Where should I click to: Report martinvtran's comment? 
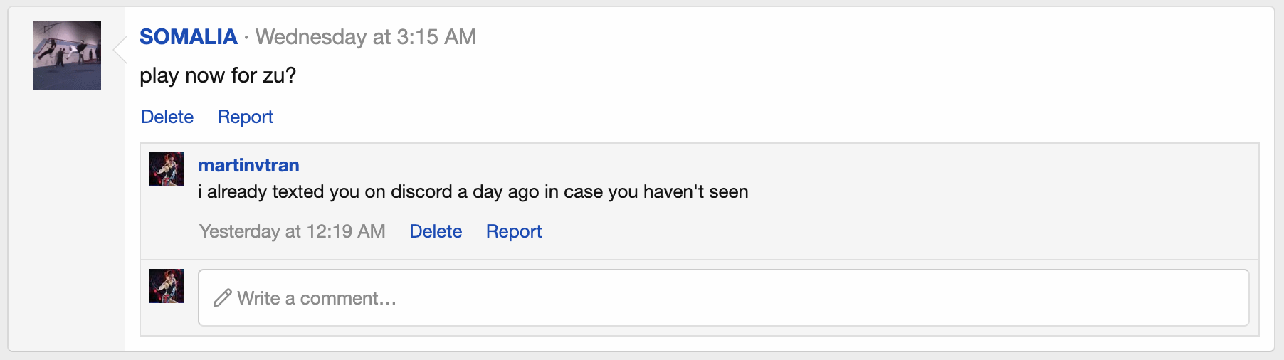[x=513, y=231]
